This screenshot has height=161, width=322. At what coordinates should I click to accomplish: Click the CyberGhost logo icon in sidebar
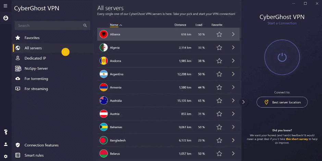5,18
